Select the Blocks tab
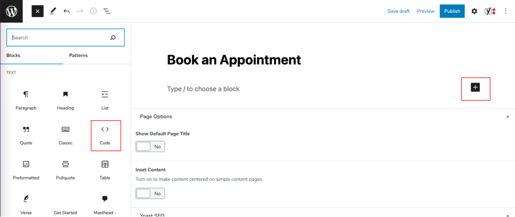Screen dimensions: 515x217 click(x=14, y=55)
